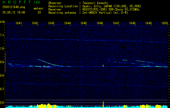Click the faint horizontal line near 0.74 kHz
This screenshot has width=170, height=108.
coord(87,85)
